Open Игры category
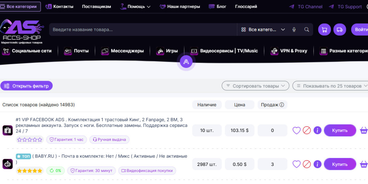The height and width of the screenshot is (184, 368). 167,51
